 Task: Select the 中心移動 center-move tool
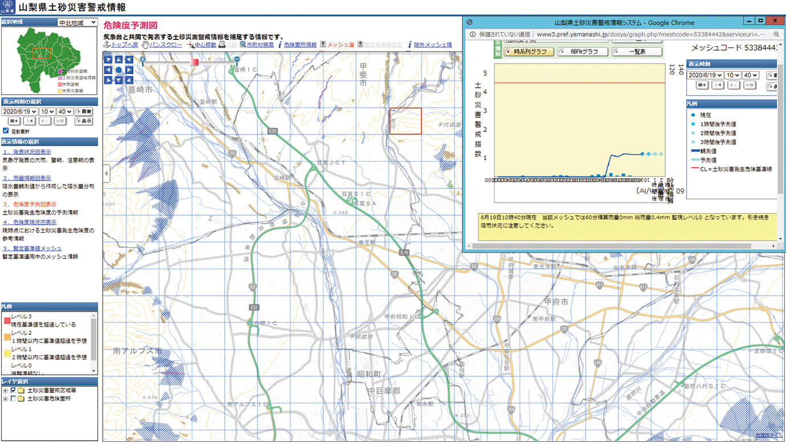pos(201,44)
